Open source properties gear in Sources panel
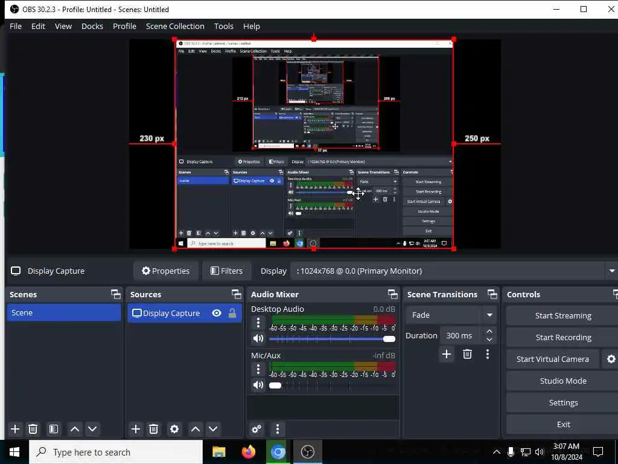Screen dimensions: 618x464 [x=174, y=429]
